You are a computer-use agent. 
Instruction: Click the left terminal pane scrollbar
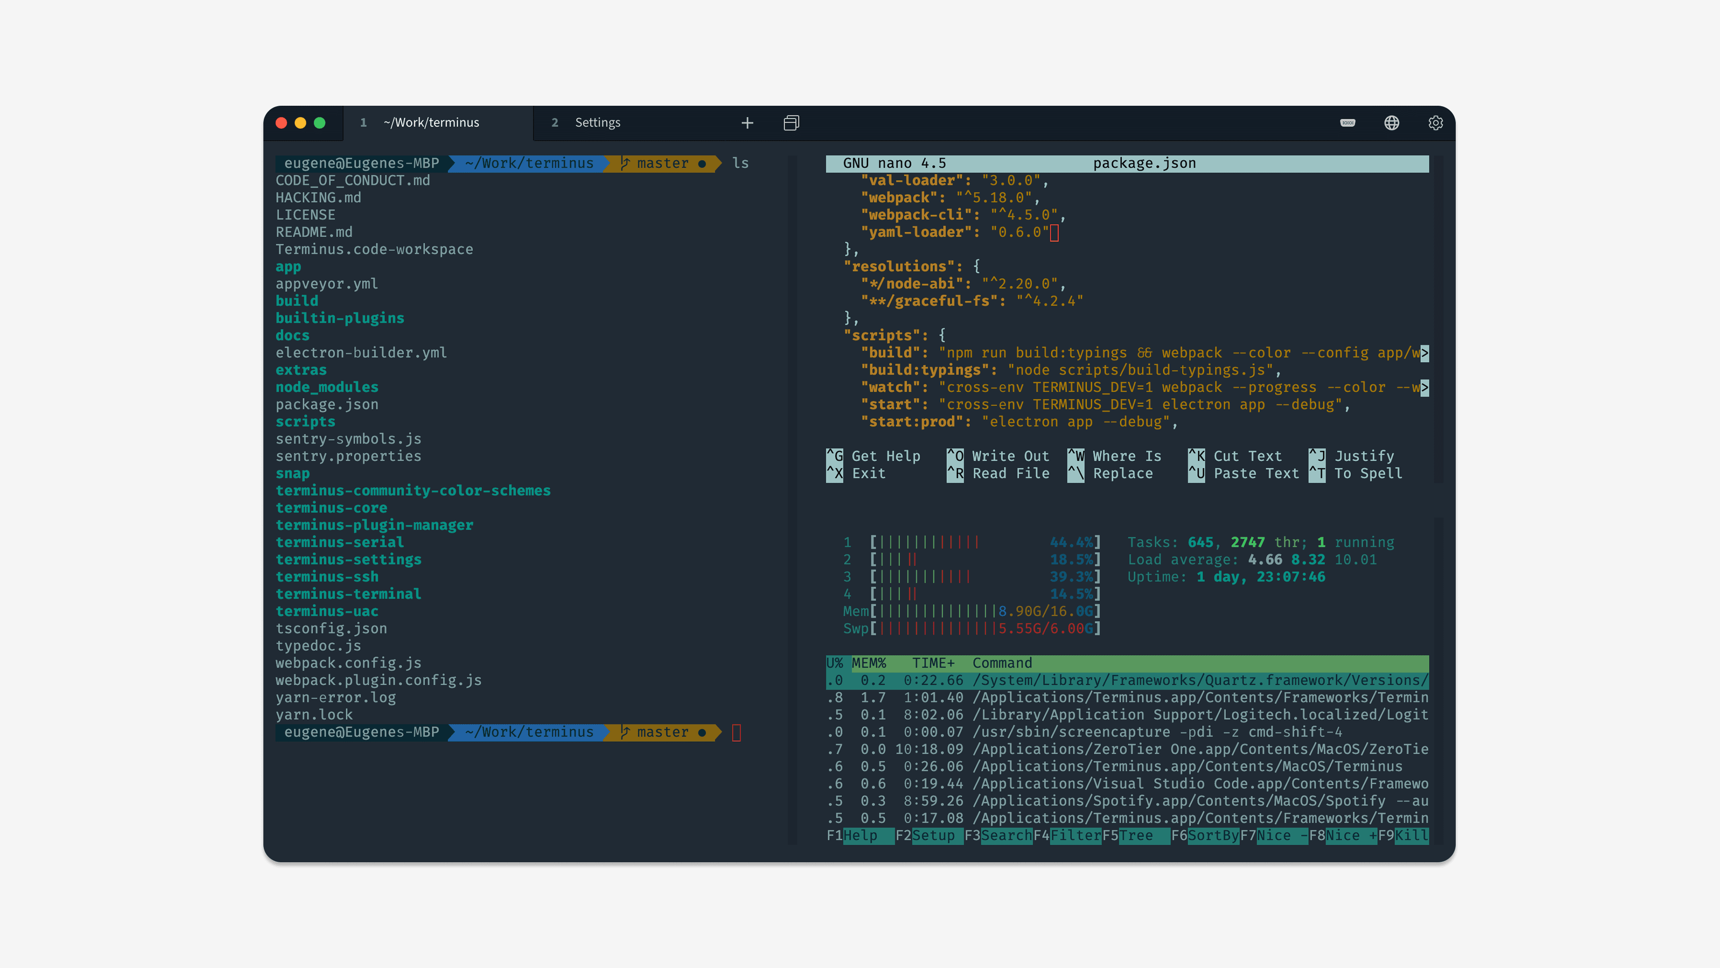(x=792, y=500)
